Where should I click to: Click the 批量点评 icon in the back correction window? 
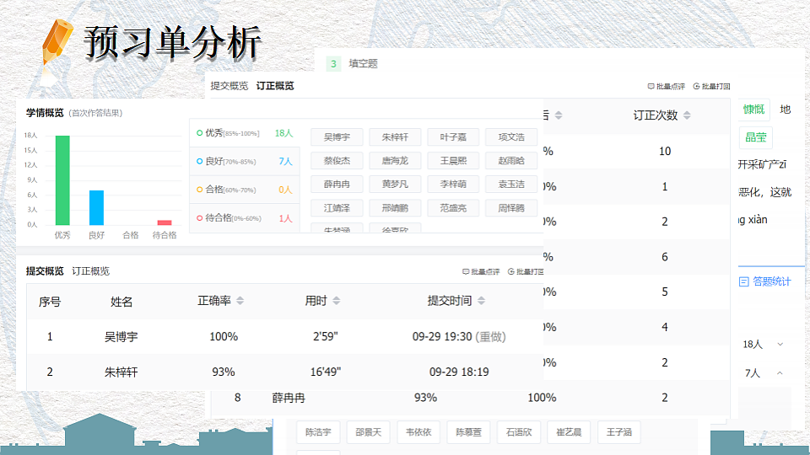(x=651, y=86)
